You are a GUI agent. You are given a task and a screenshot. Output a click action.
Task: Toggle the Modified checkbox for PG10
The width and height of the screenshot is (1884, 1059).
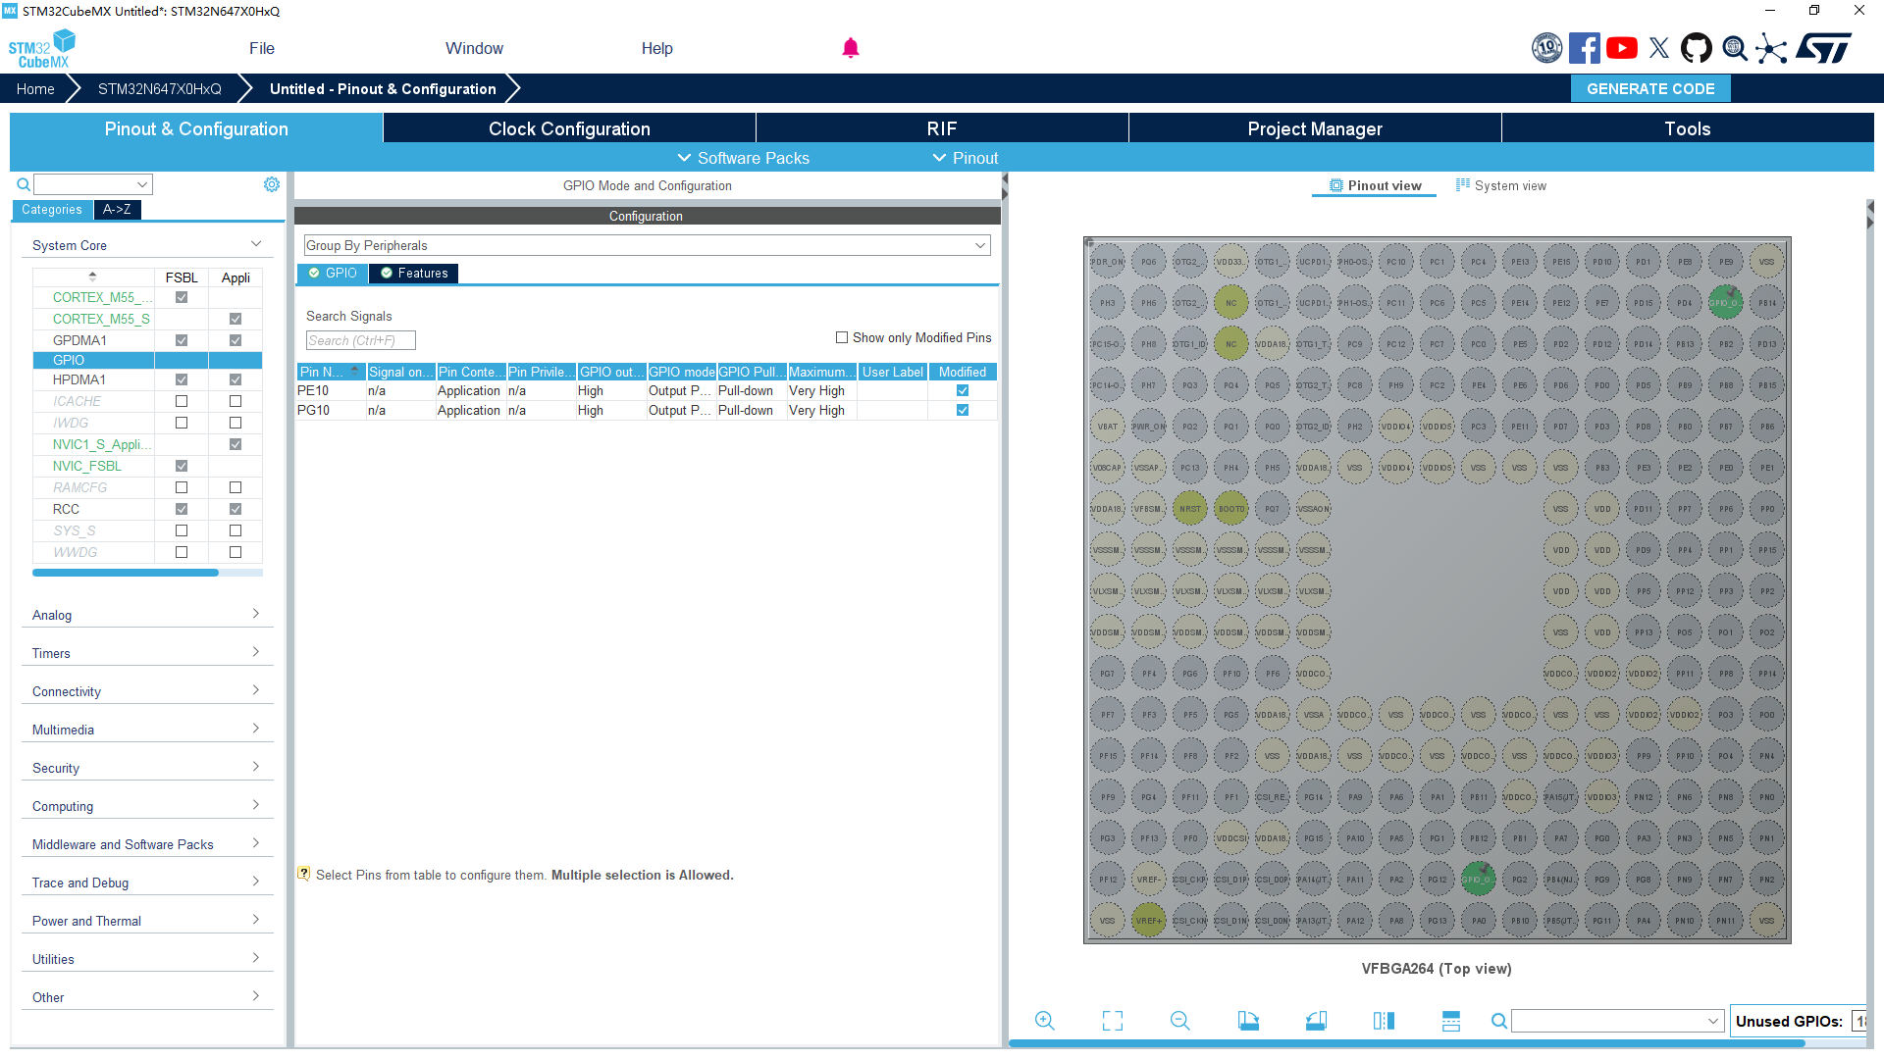pyautogui.click(x=963, y=410)
